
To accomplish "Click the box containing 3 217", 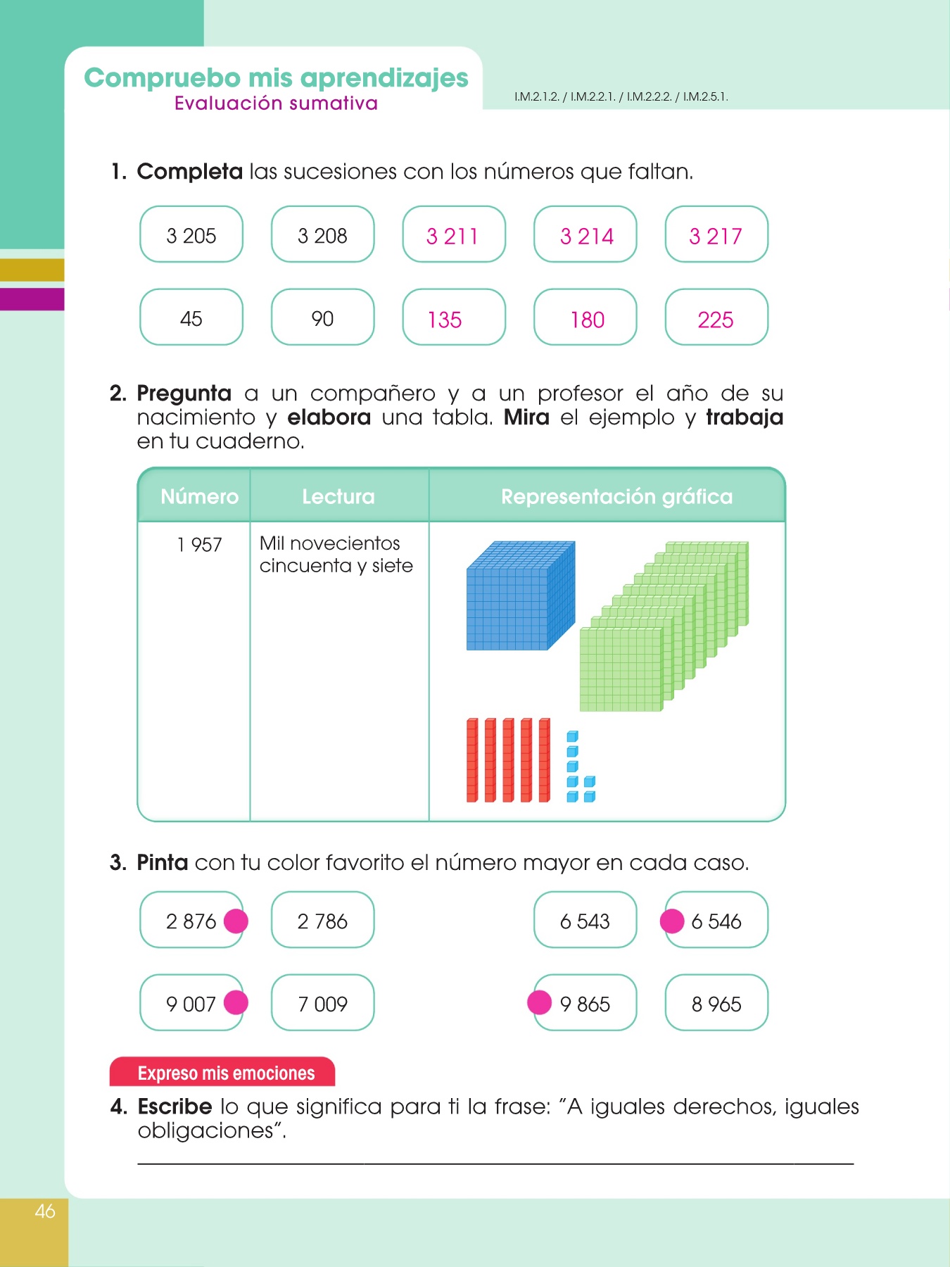I will click(716, 235).
